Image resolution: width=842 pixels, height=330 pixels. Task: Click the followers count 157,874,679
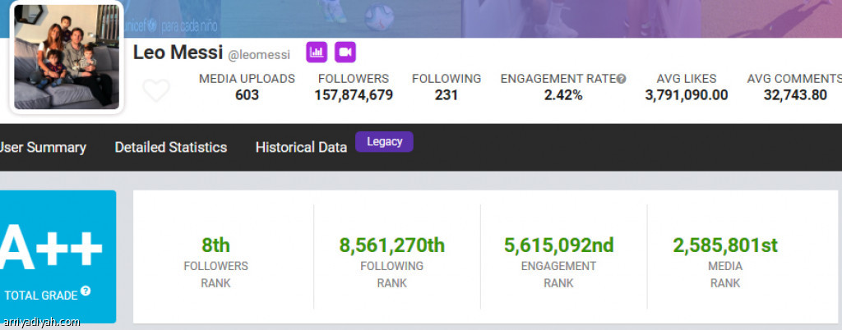click(x=354, y=95)
